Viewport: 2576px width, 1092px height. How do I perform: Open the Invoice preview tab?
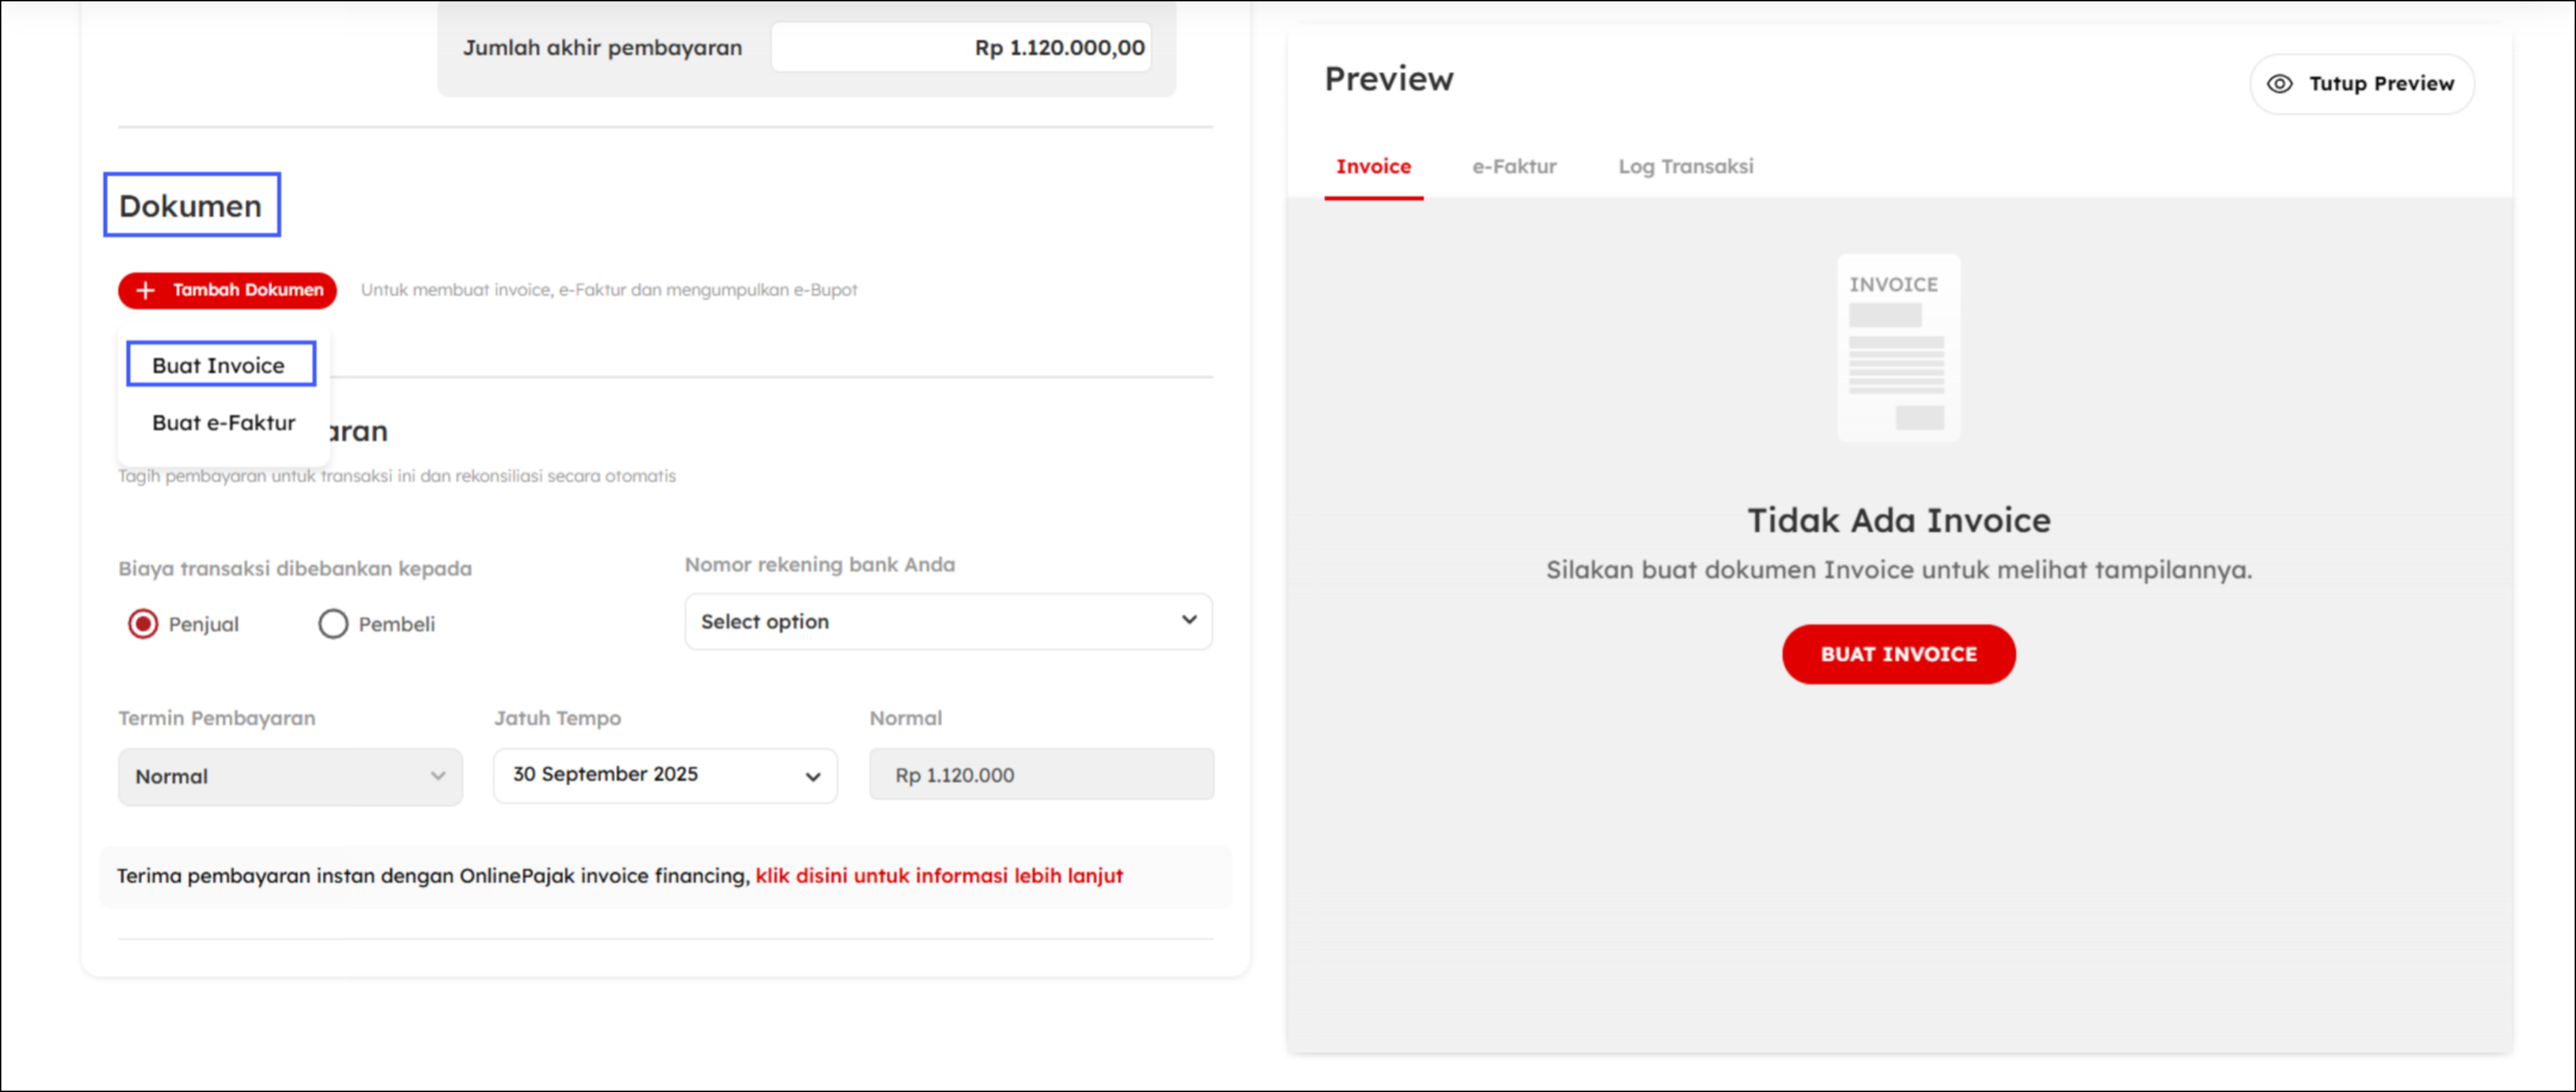point(1373,167)
